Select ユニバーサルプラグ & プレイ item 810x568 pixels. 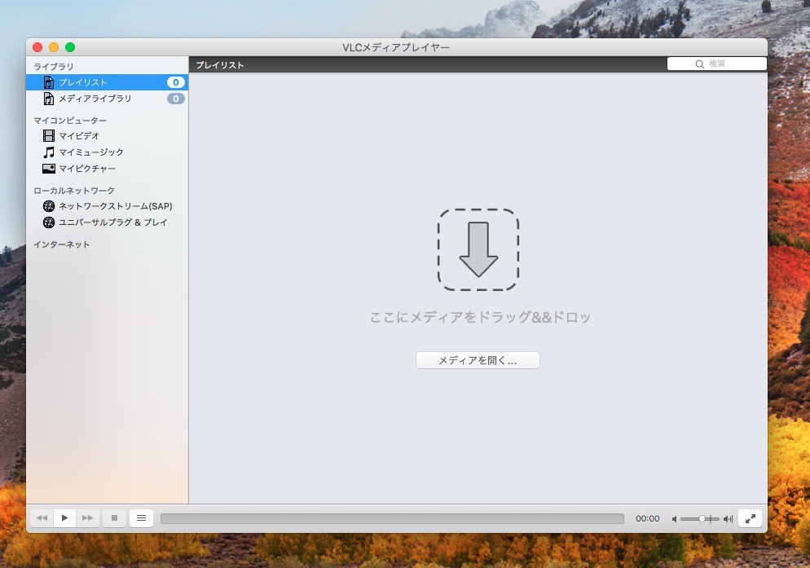112,222
